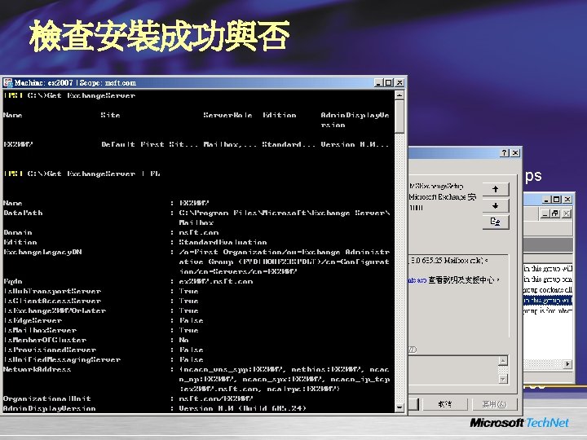Screen dimensions: 587x440
Task: Click the '8.0 685.25 Mailbox role' description text
Action: (x=449, y=261)
